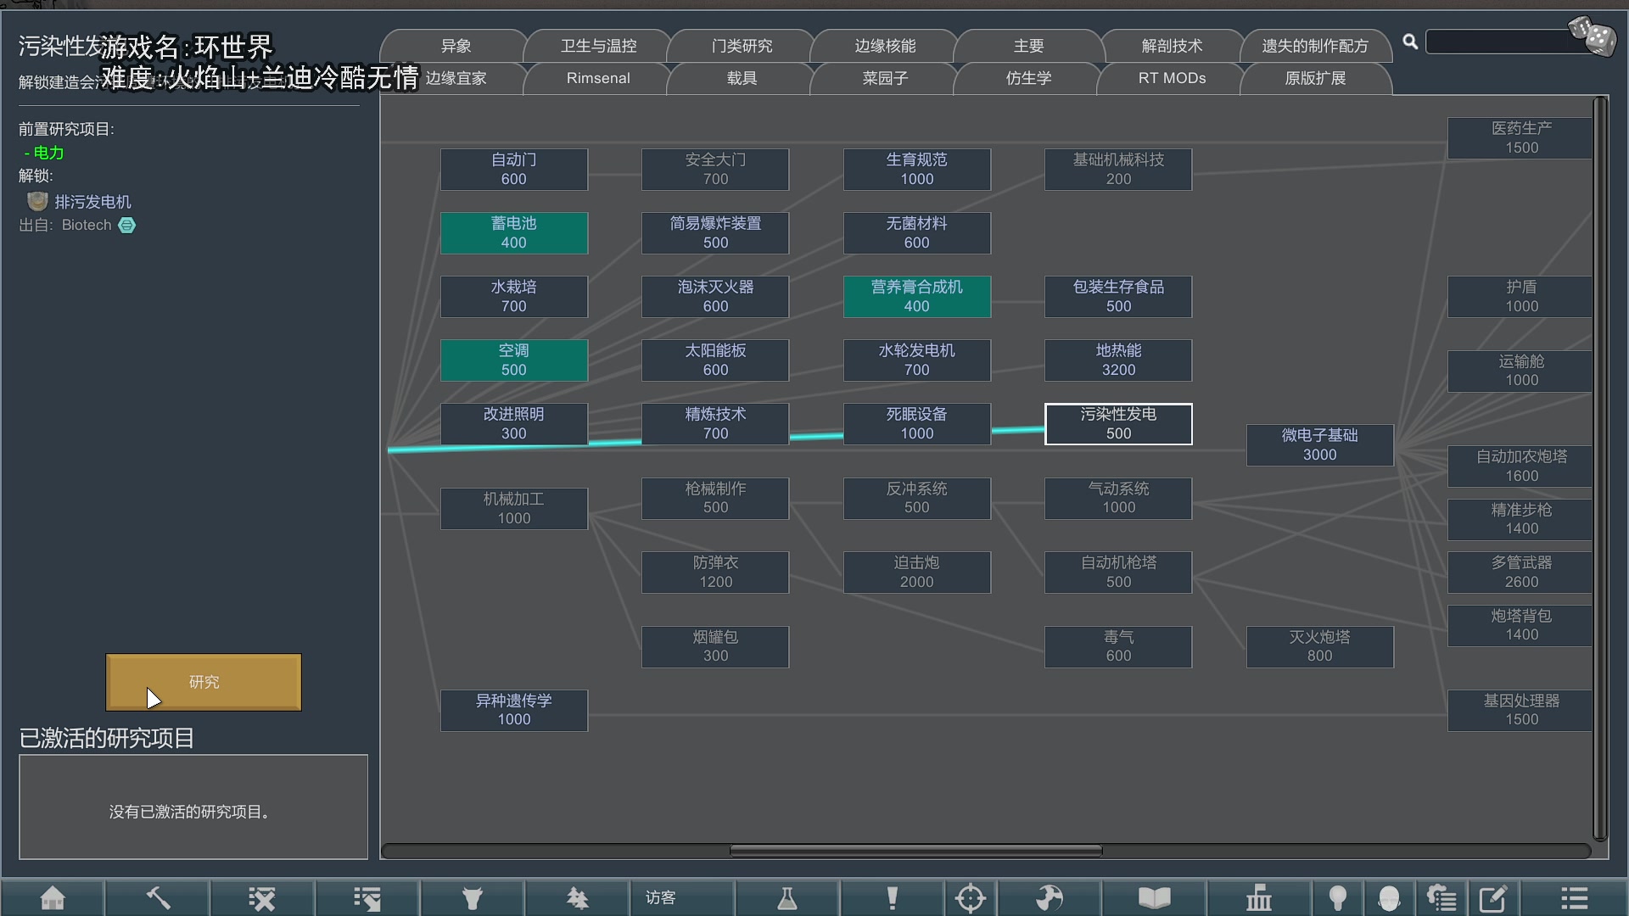This screenshot has height=916, width=1629.
Task: Open the world globe icon
Action: (1050, 897)
